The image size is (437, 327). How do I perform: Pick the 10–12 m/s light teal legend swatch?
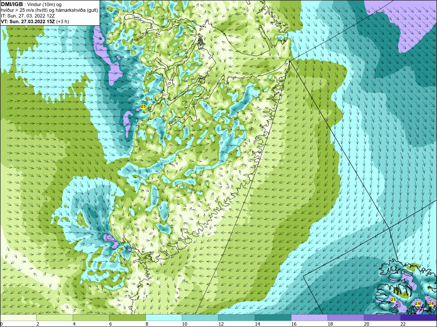(x=200, y=317)
